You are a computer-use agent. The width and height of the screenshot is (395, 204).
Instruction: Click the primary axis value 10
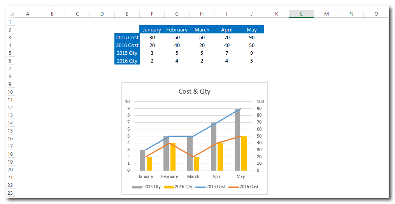[x=127, y=101]
